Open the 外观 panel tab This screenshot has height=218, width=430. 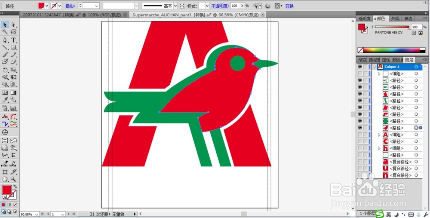point(395,18)
